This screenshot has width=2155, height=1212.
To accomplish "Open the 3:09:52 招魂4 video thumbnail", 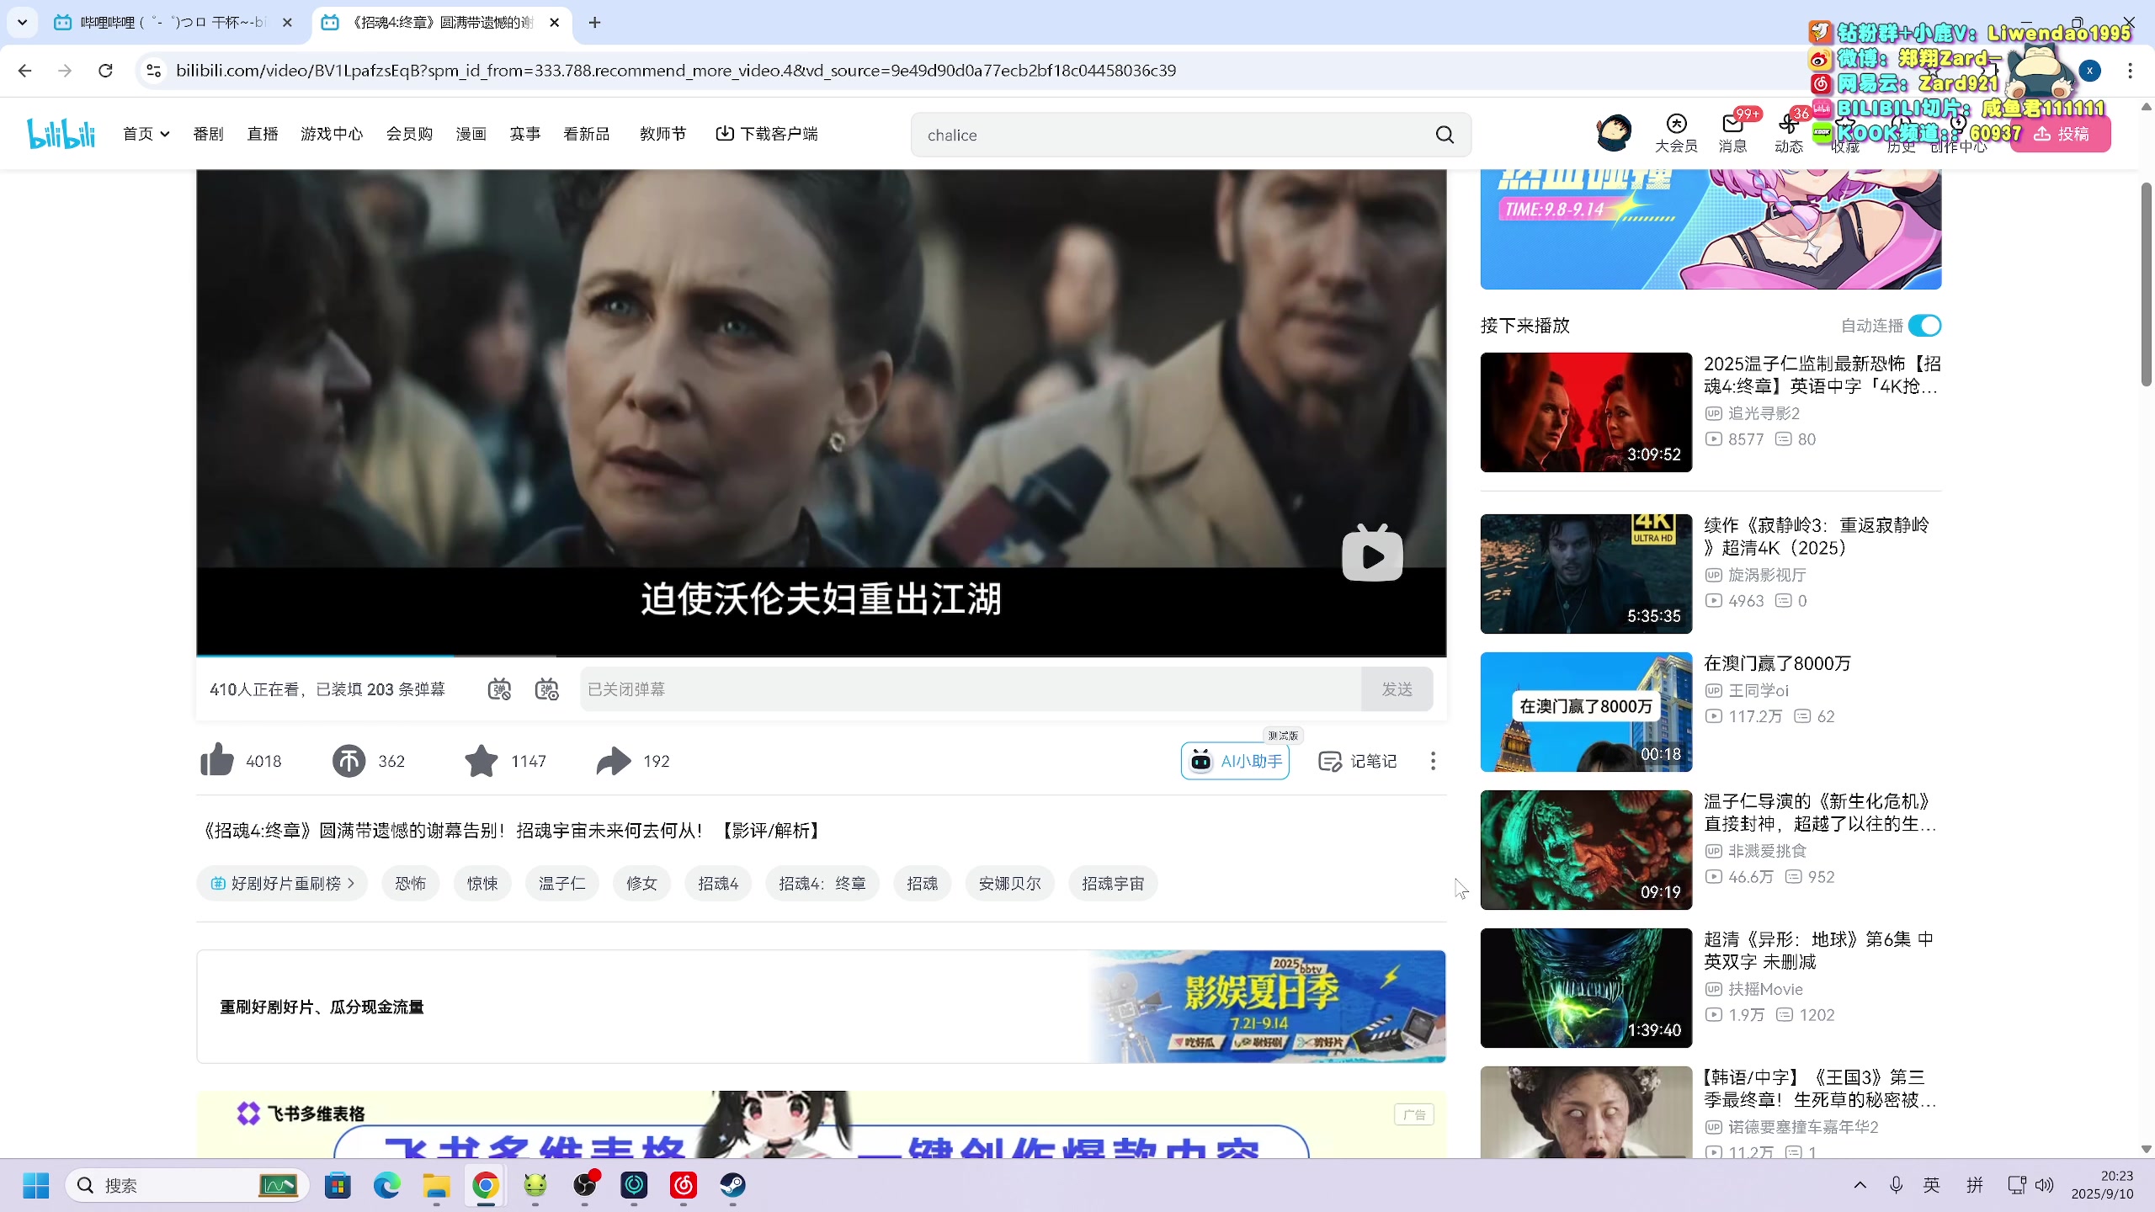I will tap(1586, 412).
